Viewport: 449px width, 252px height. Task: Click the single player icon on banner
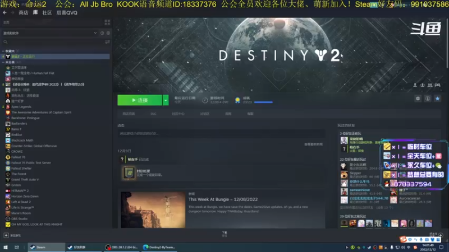tap(415, 85)
